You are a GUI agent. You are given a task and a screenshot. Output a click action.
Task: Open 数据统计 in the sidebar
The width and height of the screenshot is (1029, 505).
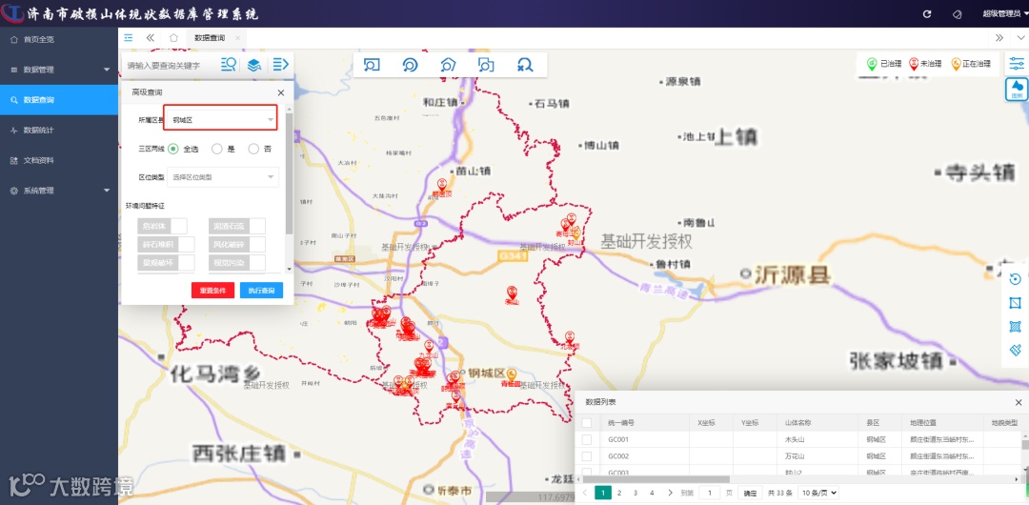point(59,130)
